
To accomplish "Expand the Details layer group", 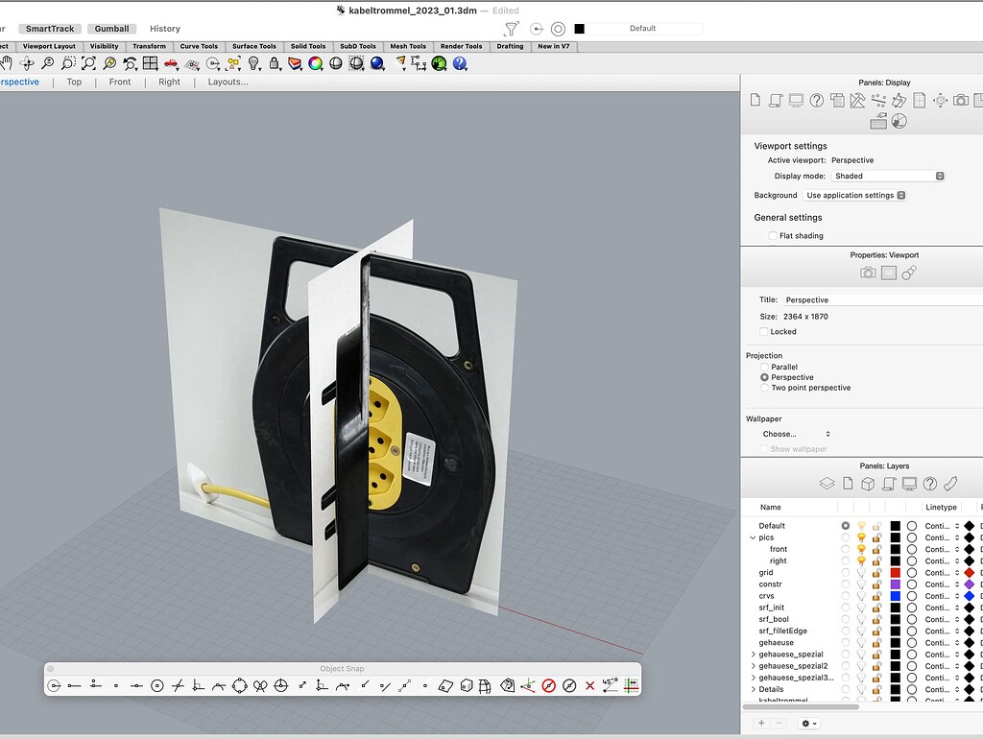I will click(753, 689).
